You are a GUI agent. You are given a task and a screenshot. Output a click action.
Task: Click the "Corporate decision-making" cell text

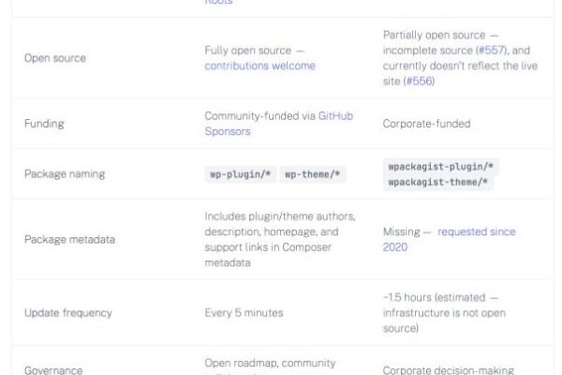coord(448,370)
